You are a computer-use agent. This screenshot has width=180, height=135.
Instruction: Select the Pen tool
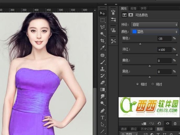pos(102,111)
